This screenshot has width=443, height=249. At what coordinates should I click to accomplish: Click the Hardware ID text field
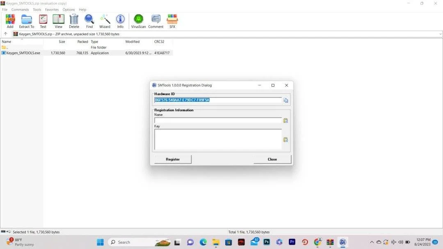click(x=218, y=100)
